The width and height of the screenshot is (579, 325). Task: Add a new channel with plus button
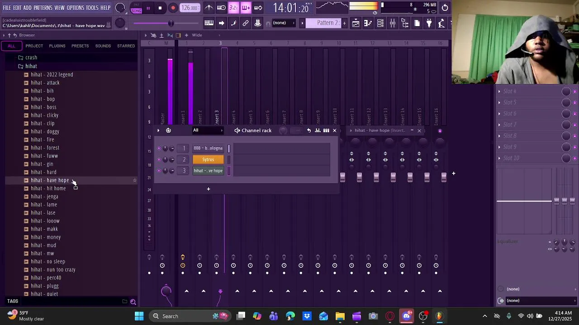point(209,189)
